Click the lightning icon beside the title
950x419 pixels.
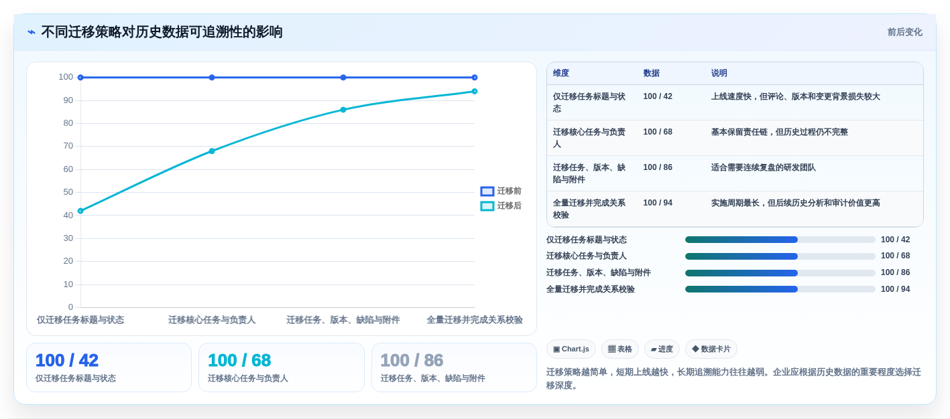(x=32, y=32)
